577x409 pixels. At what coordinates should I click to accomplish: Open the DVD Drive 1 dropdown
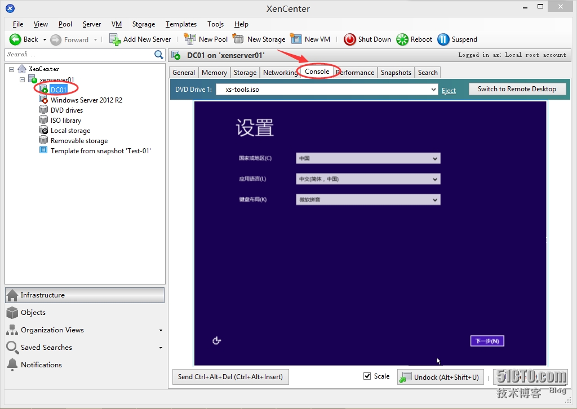tap(433, 90)
